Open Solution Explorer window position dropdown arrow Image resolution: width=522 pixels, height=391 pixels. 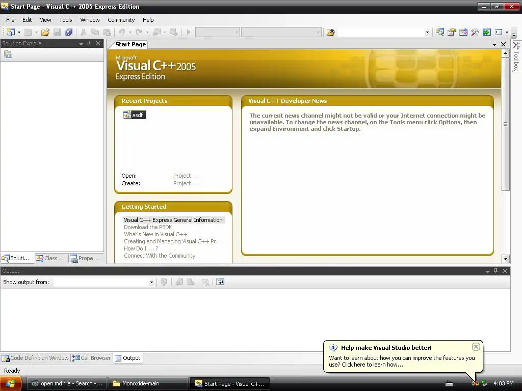point(81,44)
